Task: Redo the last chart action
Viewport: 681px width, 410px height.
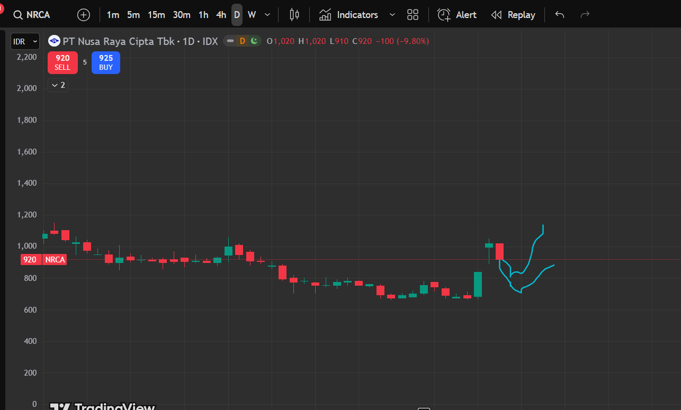Action: pos(586,15)
